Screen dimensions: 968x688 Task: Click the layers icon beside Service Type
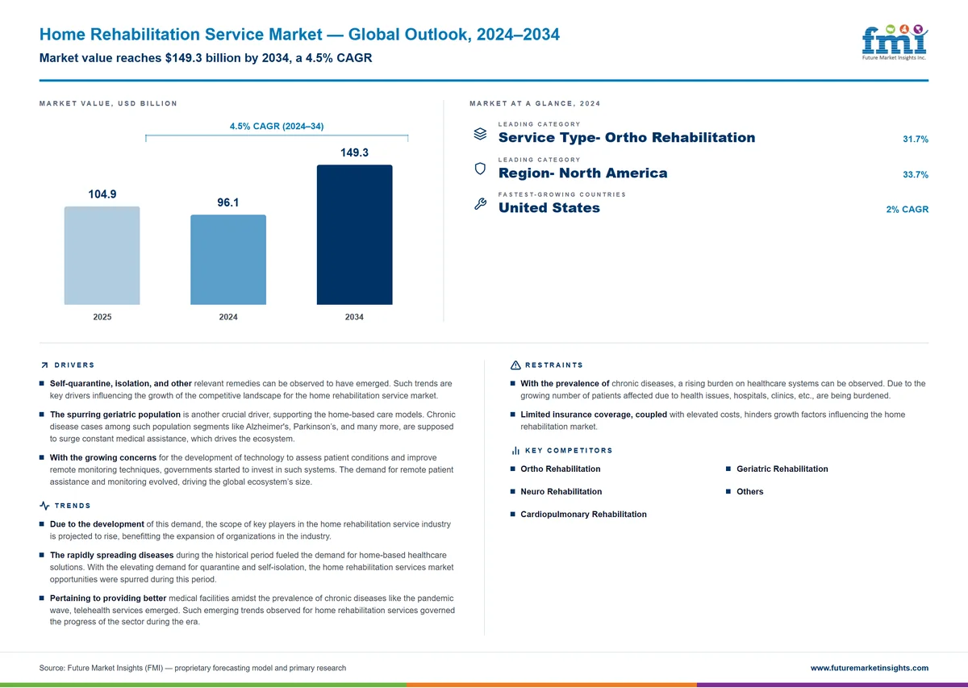(x=479, y=133)
